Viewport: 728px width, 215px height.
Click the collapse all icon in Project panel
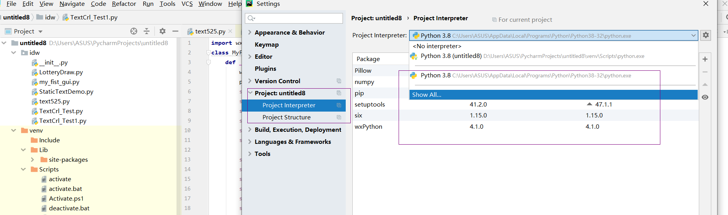147,31
